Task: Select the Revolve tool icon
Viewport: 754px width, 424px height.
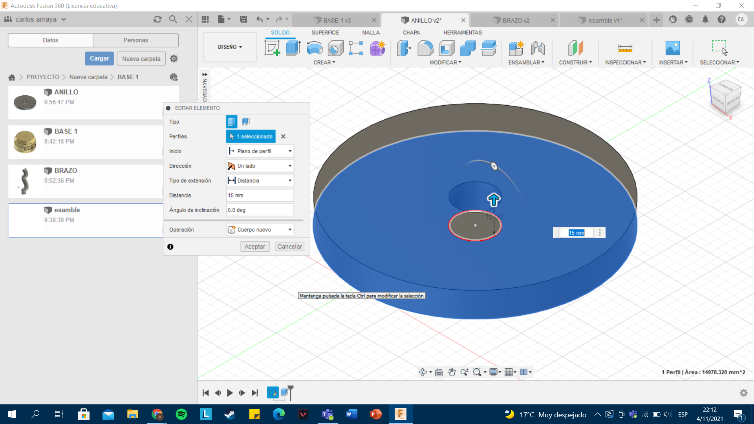Action: click(314, 48)
